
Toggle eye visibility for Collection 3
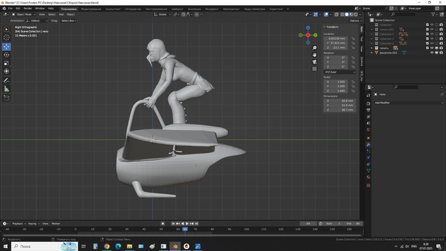[x=432, y=43]
